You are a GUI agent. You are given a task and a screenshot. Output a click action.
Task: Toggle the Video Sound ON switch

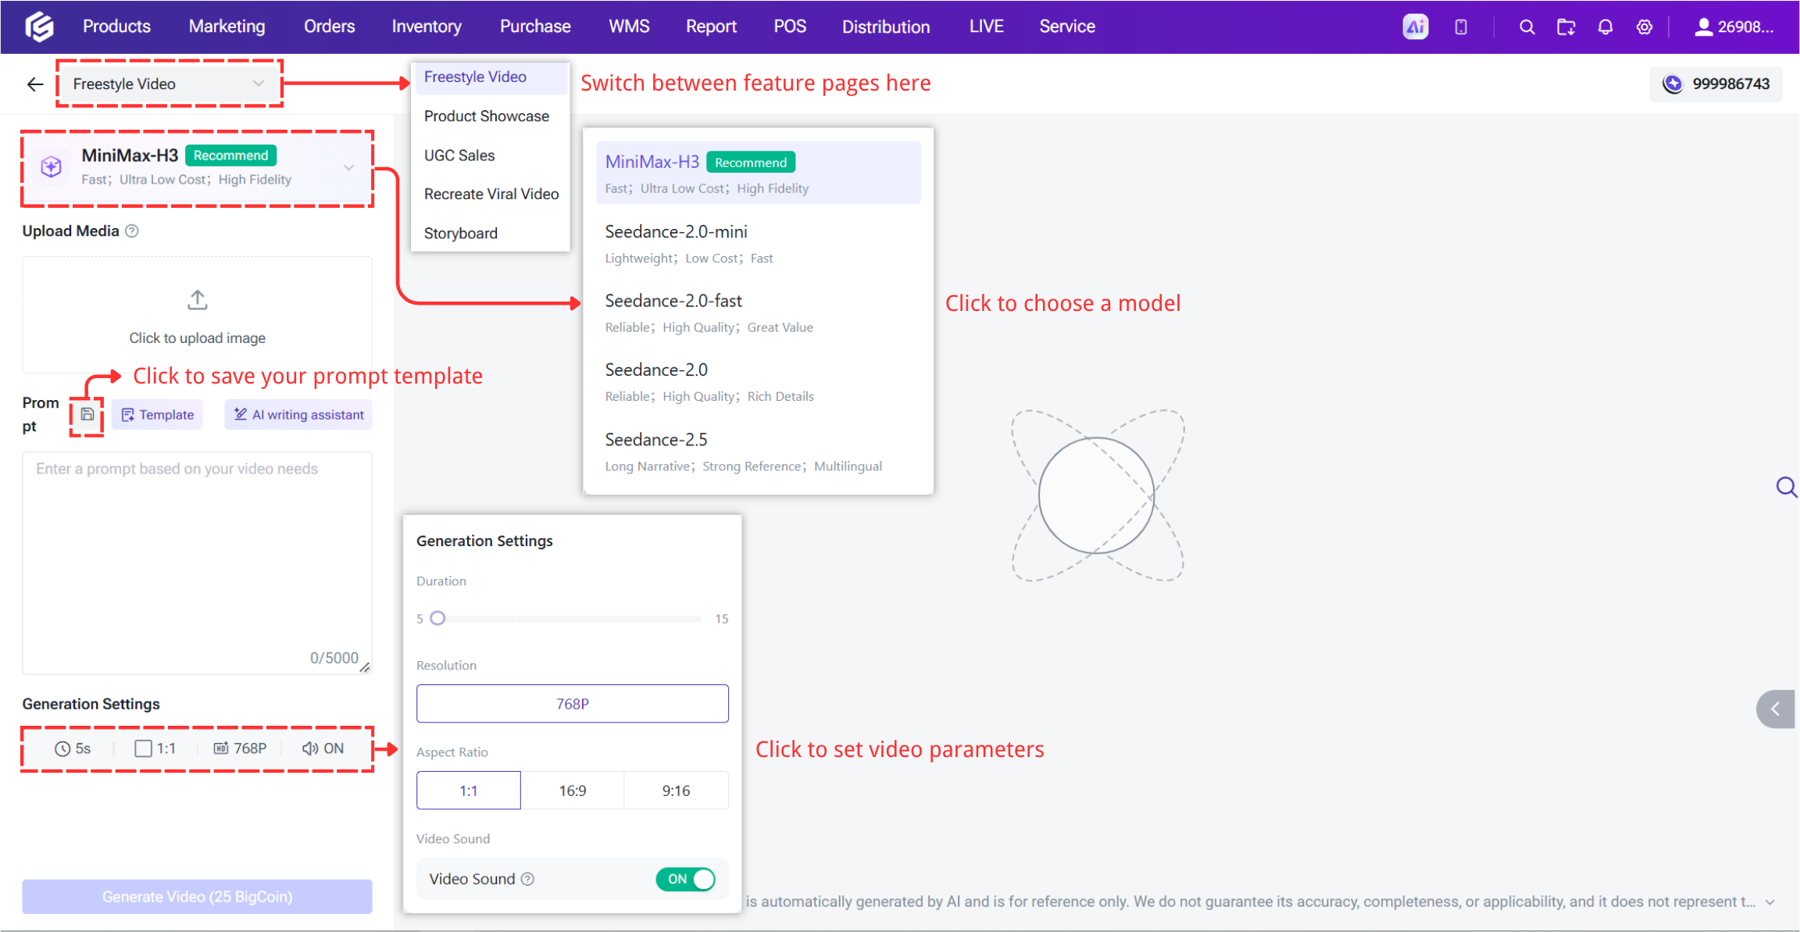(685, 879)
